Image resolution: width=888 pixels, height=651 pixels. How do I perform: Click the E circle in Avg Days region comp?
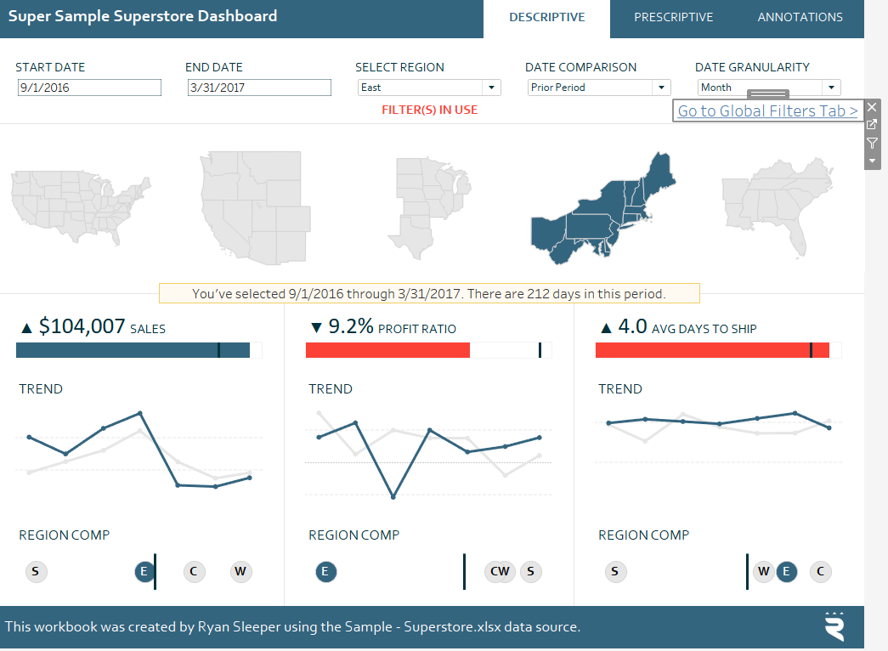click(786, 571)
